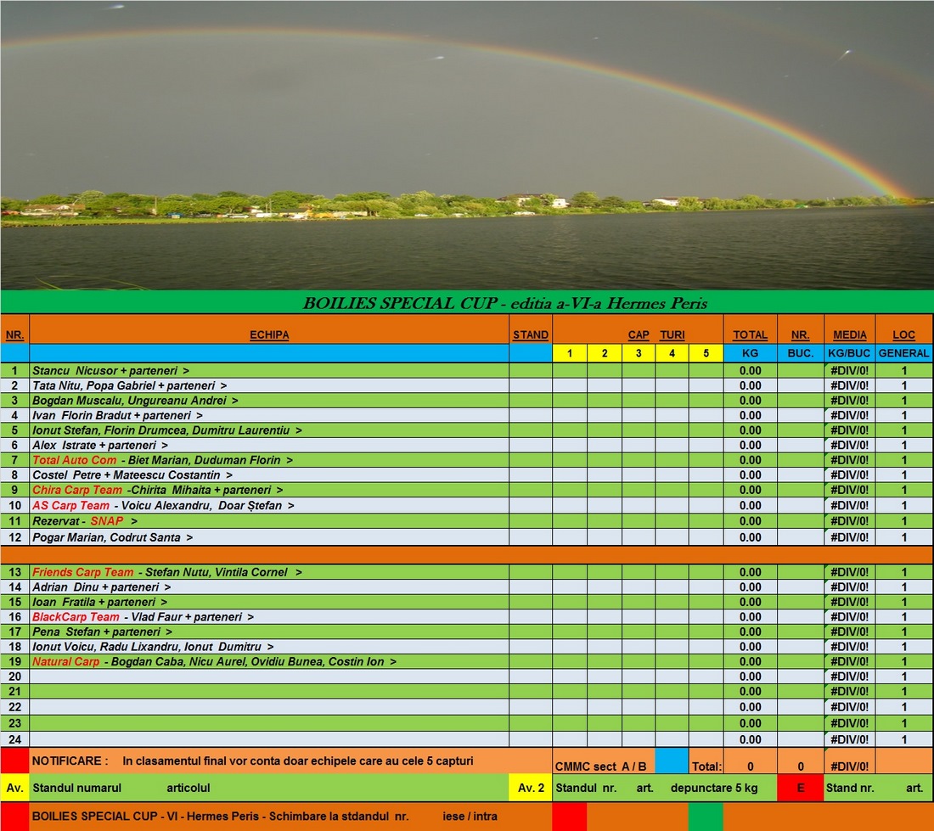This screenshot has width=934, height=831.
Task: Select the STAND column header
Action: tap(531, 334)
